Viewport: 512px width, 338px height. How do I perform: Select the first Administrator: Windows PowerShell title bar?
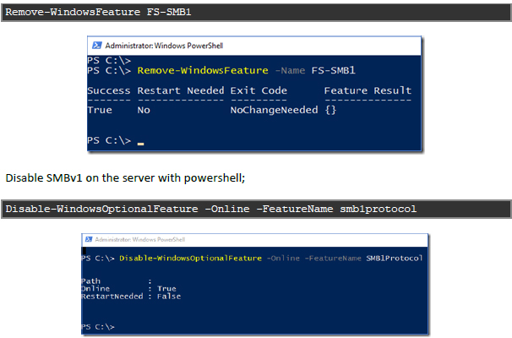[254, 46]
